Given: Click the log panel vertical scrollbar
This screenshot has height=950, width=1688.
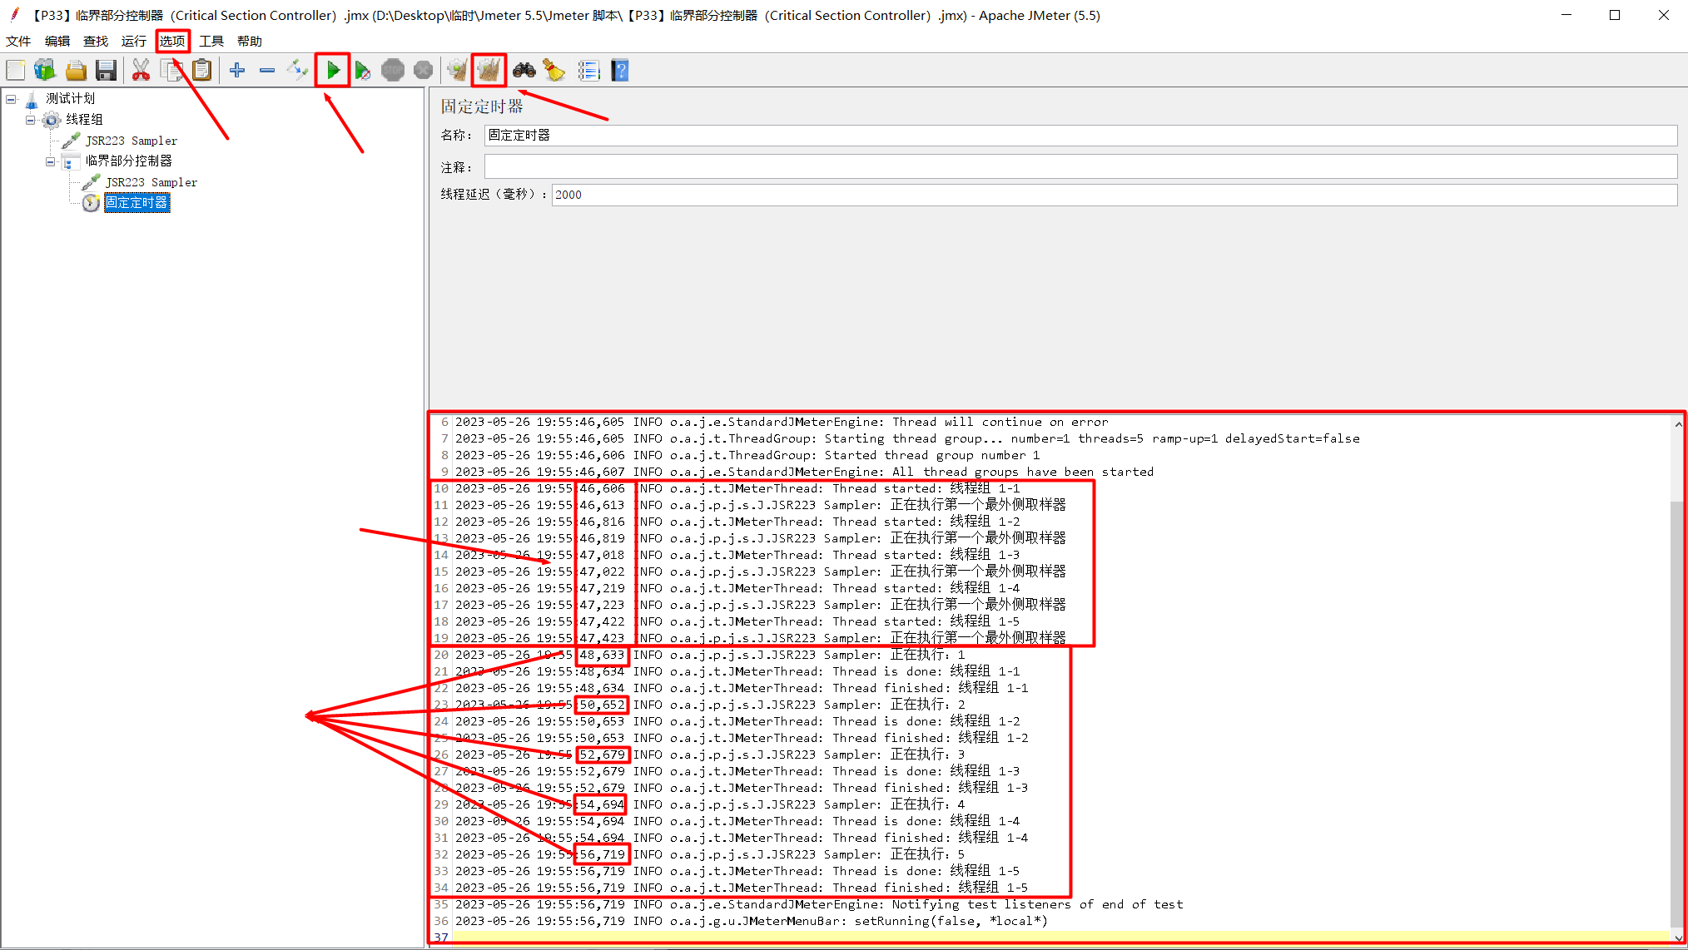Looking at the screenshot, I should click(1678, 665).
